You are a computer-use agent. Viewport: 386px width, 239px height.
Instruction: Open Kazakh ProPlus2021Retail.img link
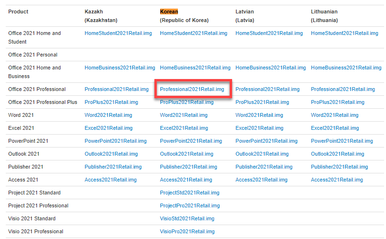[111, 102]
